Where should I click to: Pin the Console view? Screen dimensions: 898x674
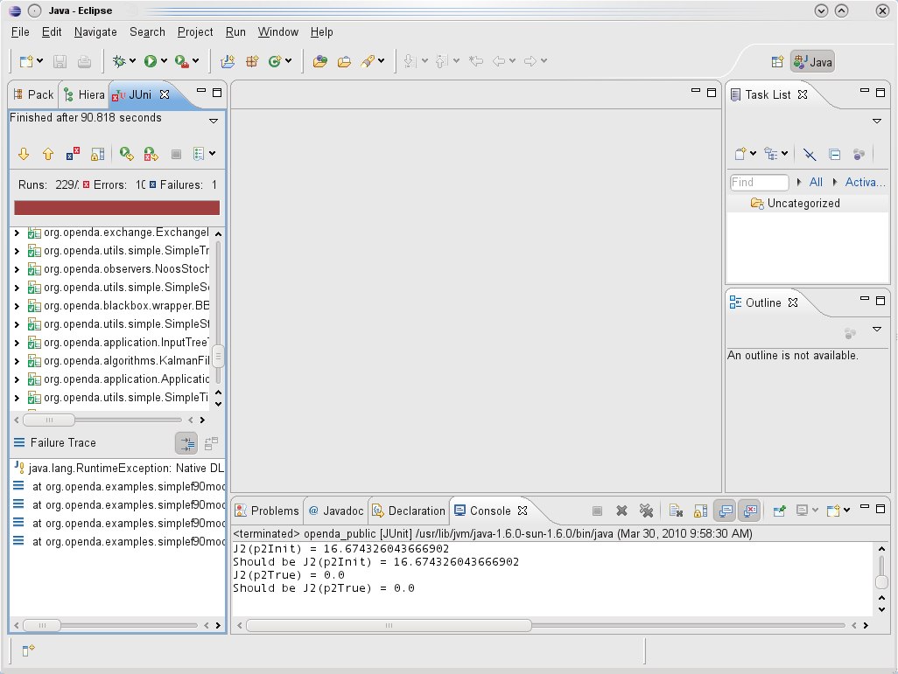point(781,510)
